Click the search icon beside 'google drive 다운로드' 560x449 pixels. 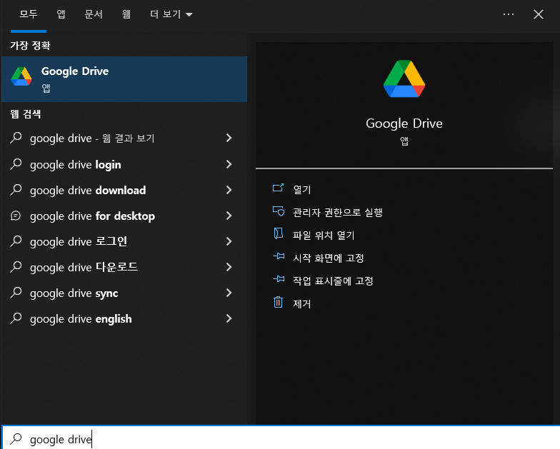coord(16,267)
